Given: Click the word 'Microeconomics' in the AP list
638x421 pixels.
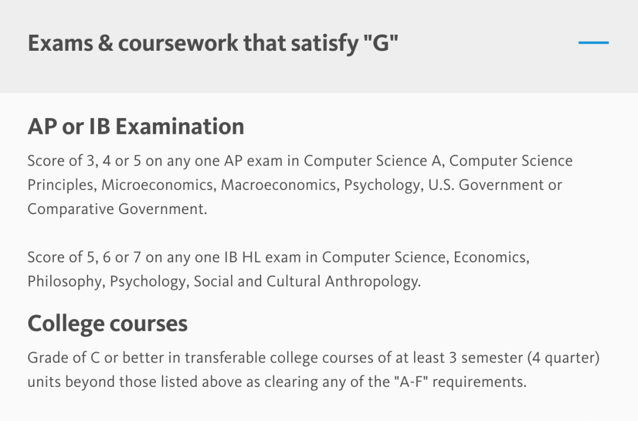Looking at the screenshot, I should point(158,185).
